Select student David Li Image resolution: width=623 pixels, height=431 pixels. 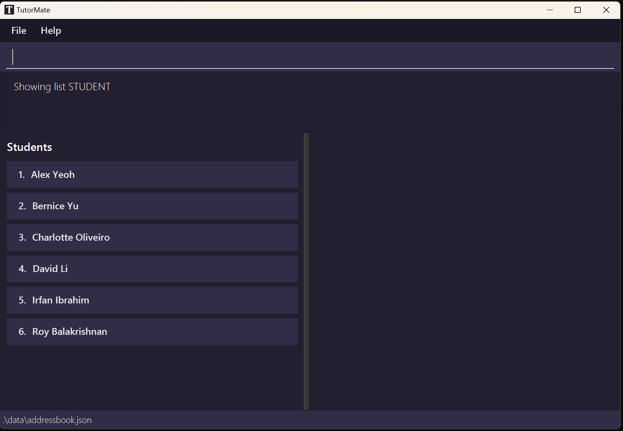click(152, 269)
